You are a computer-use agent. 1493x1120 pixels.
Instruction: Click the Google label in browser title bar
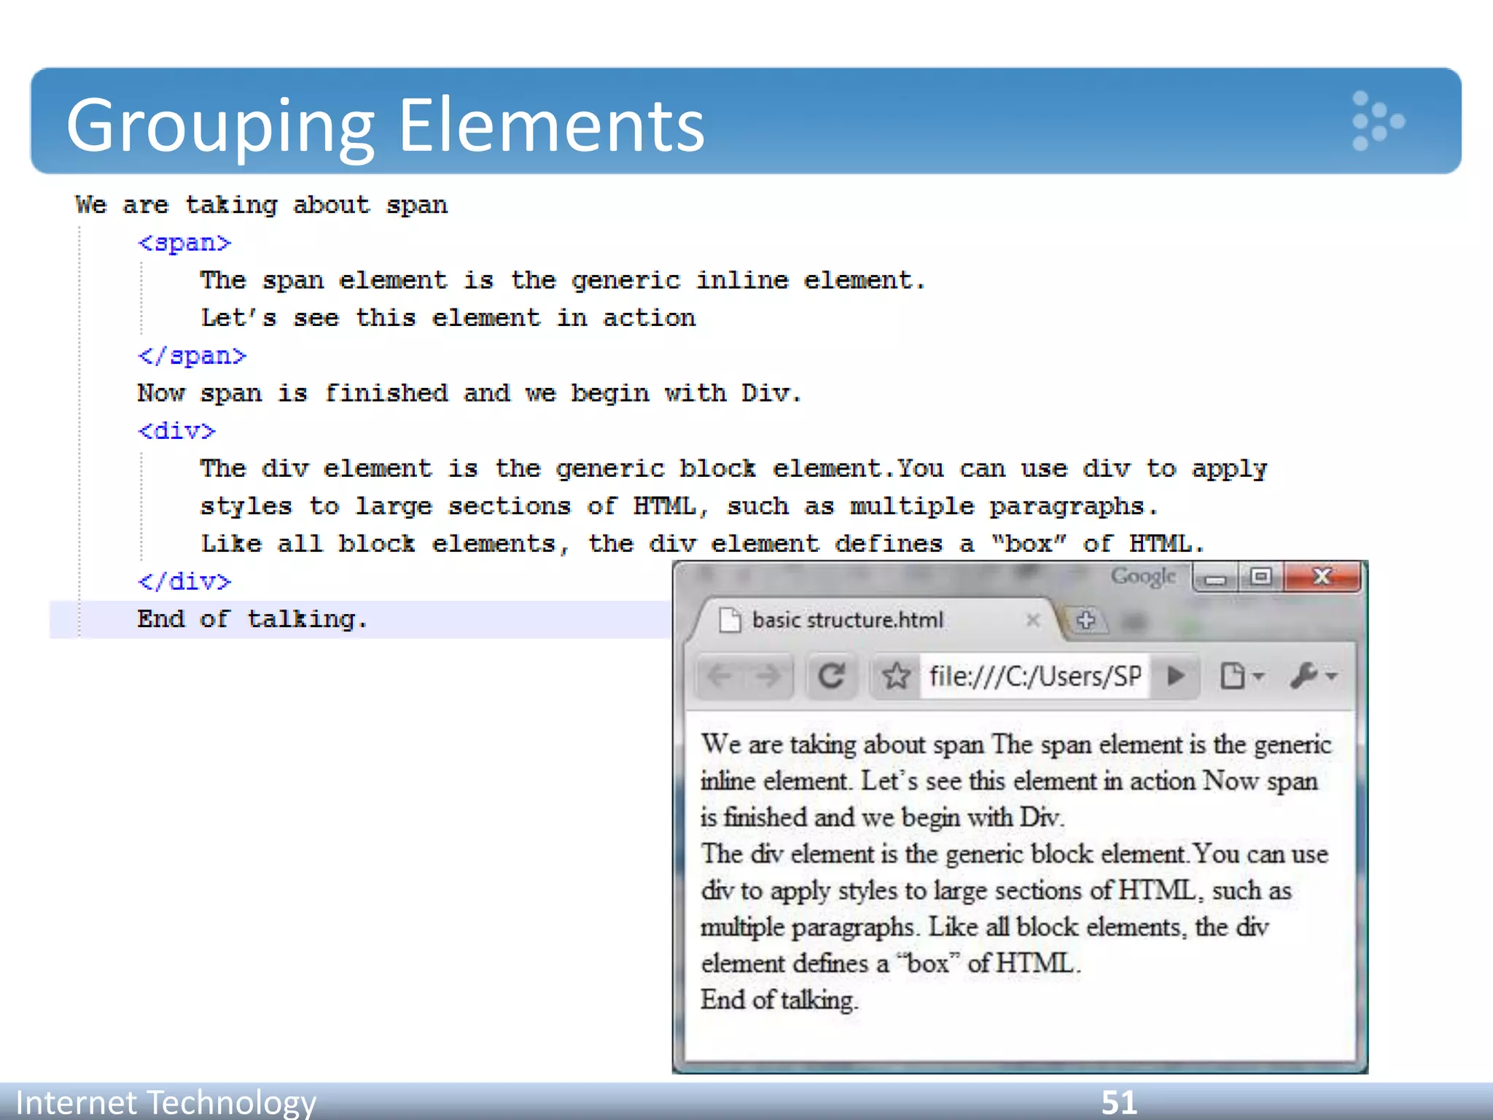click(x=1143, y=577)
